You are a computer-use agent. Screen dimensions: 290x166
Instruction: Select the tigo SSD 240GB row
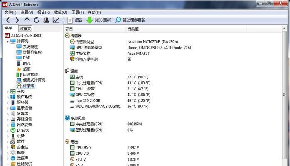pyautogui.click(x=173, y=100)
